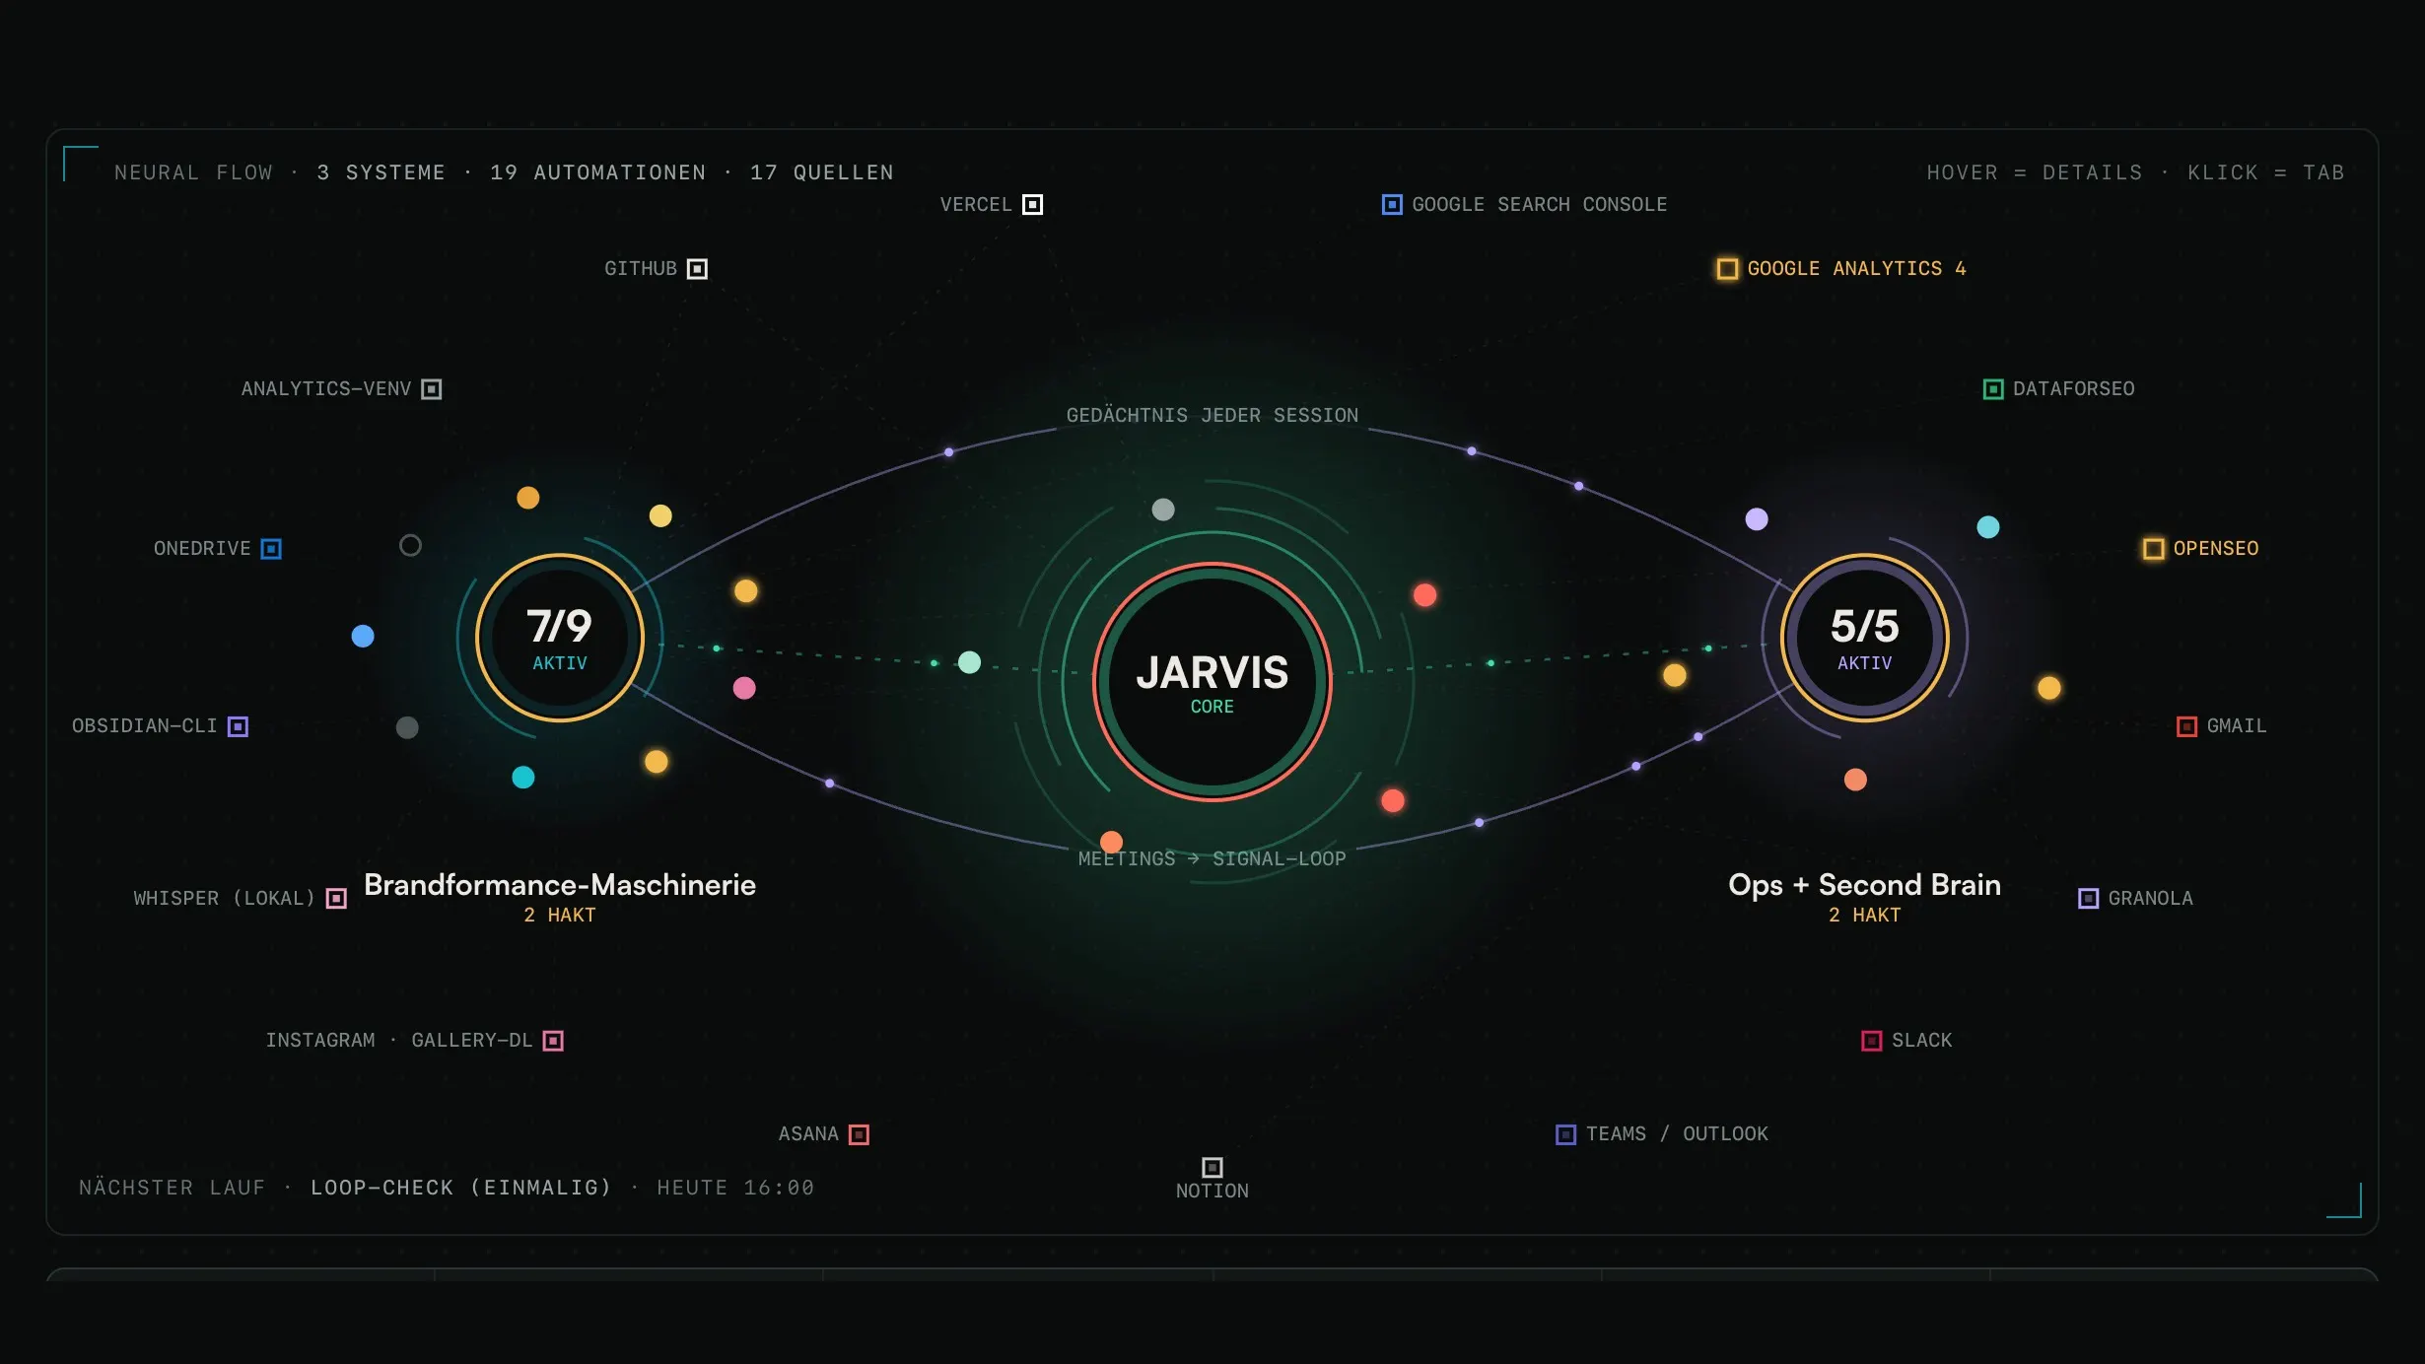Select the GitHub source square icon

point(697,269)
